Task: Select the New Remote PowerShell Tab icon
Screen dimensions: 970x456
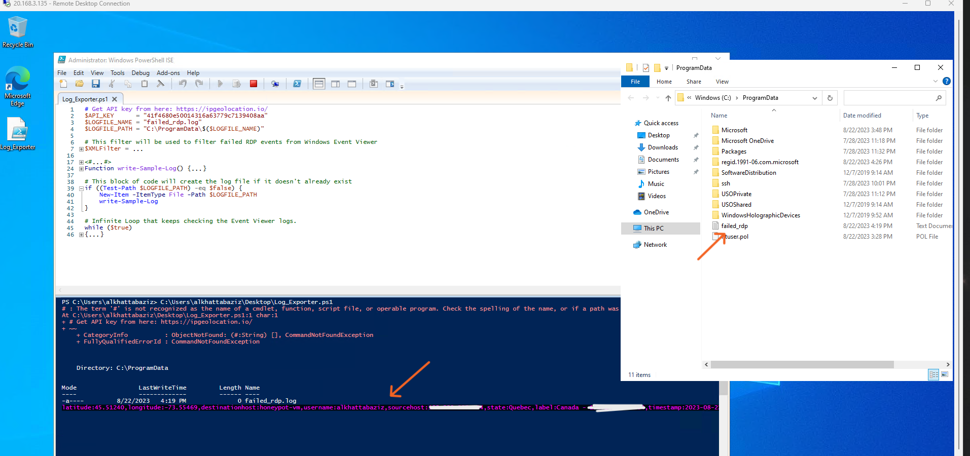Action: 275,84
